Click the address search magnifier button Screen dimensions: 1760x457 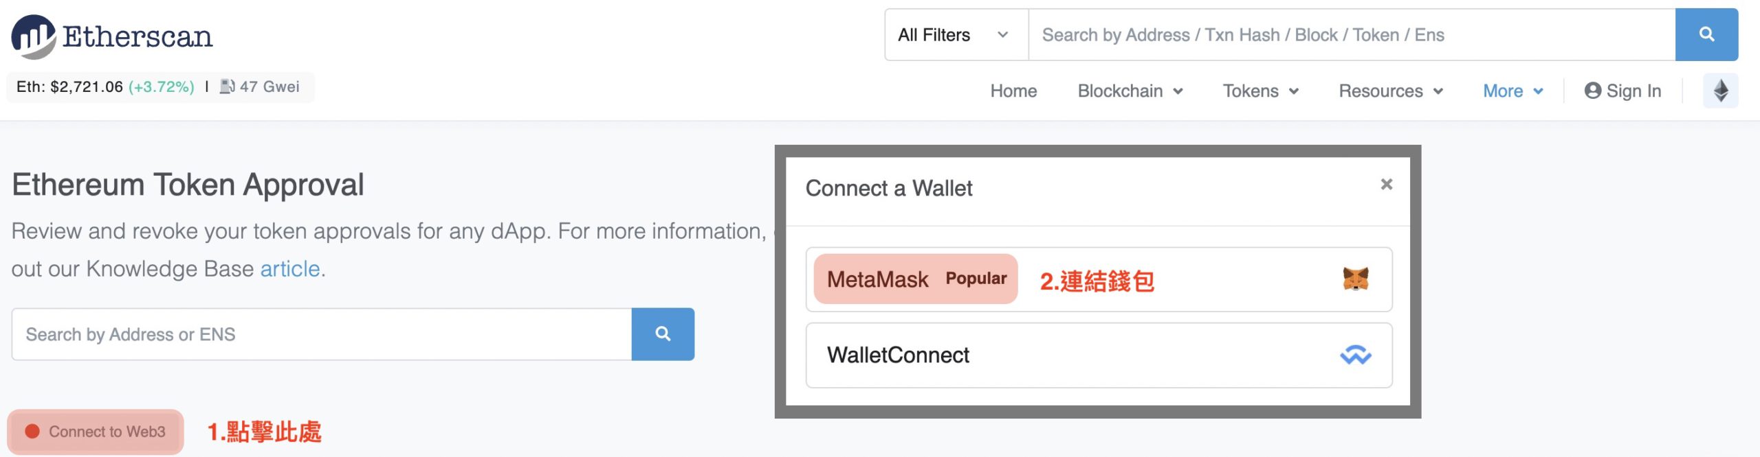(x=662, y=334)
